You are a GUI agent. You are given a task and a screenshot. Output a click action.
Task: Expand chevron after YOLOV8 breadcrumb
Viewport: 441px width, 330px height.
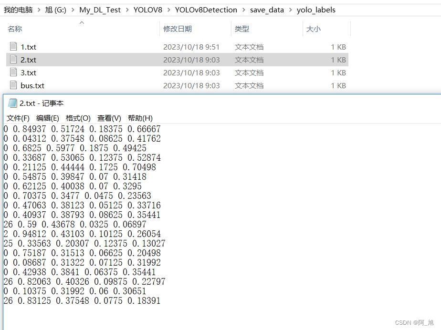coord(169,10)
